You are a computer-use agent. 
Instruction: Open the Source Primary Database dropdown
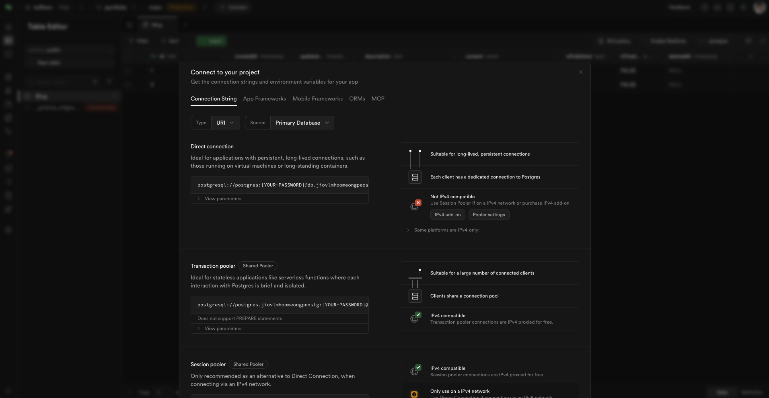coord(302,123)
